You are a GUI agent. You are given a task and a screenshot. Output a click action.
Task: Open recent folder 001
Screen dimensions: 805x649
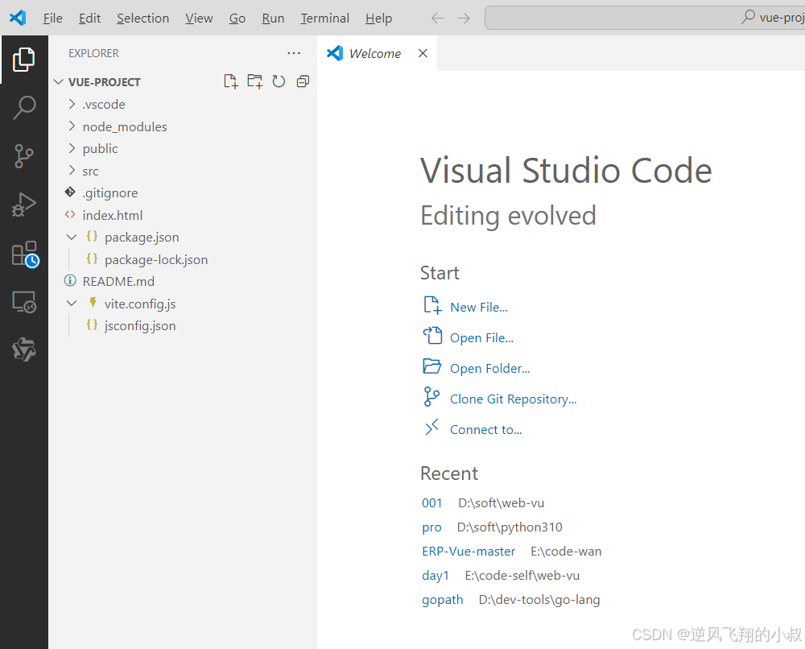431,503
